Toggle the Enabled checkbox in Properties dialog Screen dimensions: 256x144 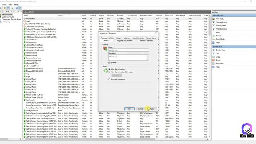click(109, 62)
